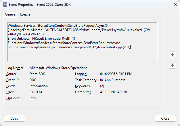Image resolution: width=180 pixels, height=126 pixels.
Task: Click the User label
Action: (x=10, y=92)
